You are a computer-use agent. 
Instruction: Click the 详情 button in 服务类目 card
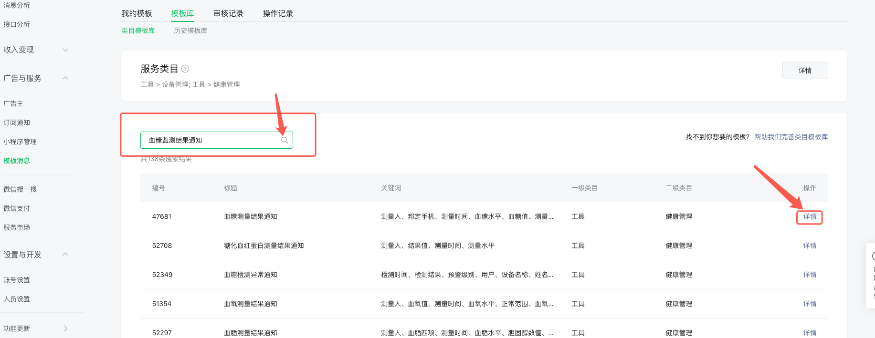tap(805, 71)
